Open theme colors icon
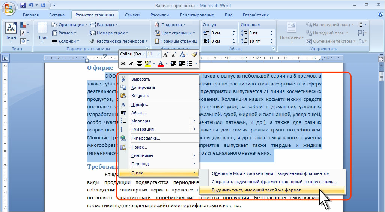This screenshot has width=385, height=212. click(x=24, y=25)
